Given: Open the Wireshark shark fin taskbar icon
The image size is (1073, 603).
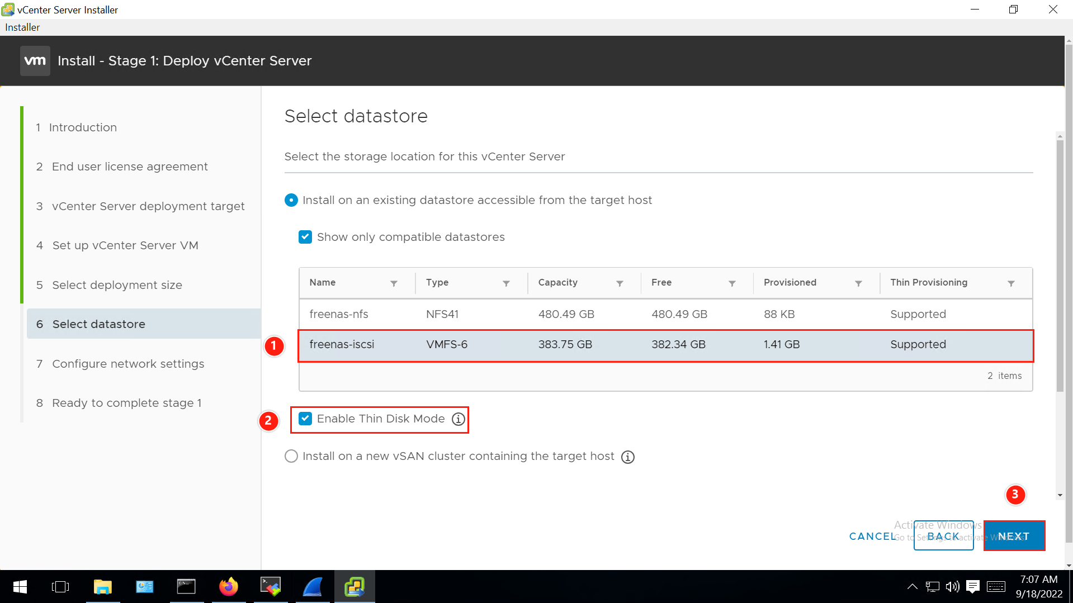Looking at the screenshot, I should tap(313, 587).
